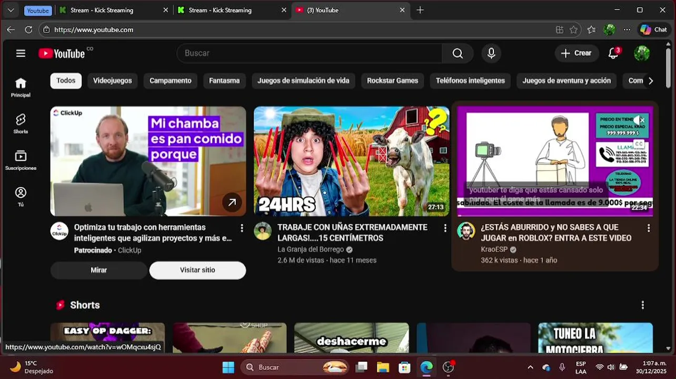The image size is (676, 379).
Task: Click the Visitar sitio button
Action: [x=197, y=270]
